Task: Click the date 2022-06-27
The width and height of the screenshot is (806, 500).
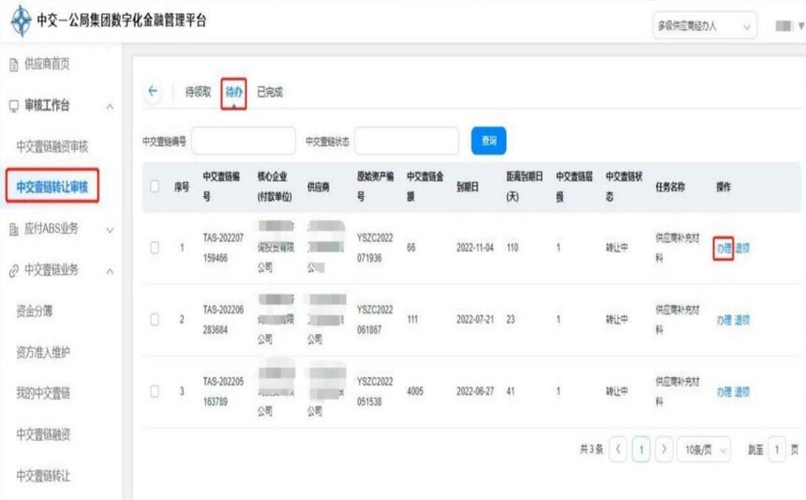Action: [x=475, y=391]
